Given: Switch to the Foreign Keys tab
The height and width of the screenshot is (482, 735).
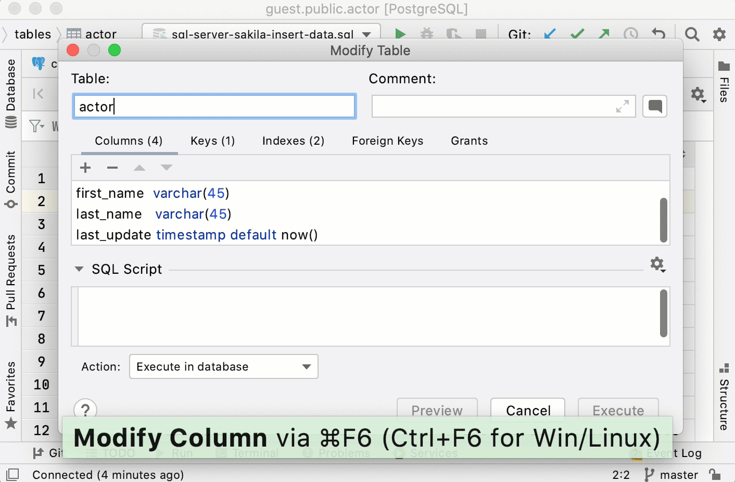Looking at the screenshot, I should 387,141.
